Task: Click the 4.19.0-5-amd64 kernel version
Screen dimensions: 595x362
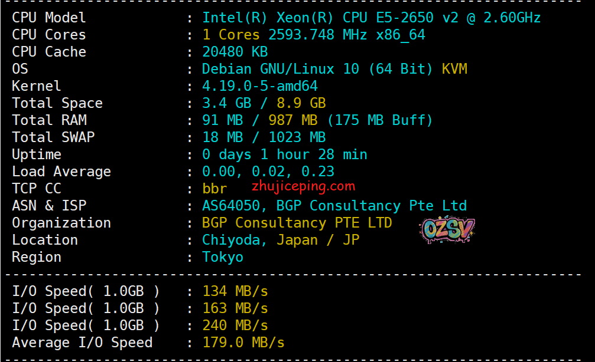Action: click(x=260, y=86)
